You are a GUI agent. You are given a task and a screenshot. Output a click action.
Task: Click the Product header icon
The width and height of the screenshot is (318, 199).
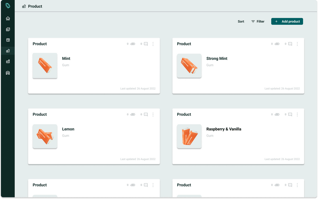pyautogui.click(x=24, y=6)
